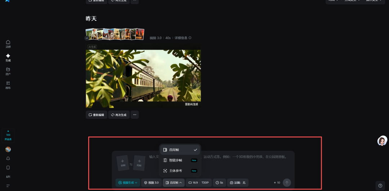Open 详细信息 details info
389x191 pixels.
(x=183, y=38)
